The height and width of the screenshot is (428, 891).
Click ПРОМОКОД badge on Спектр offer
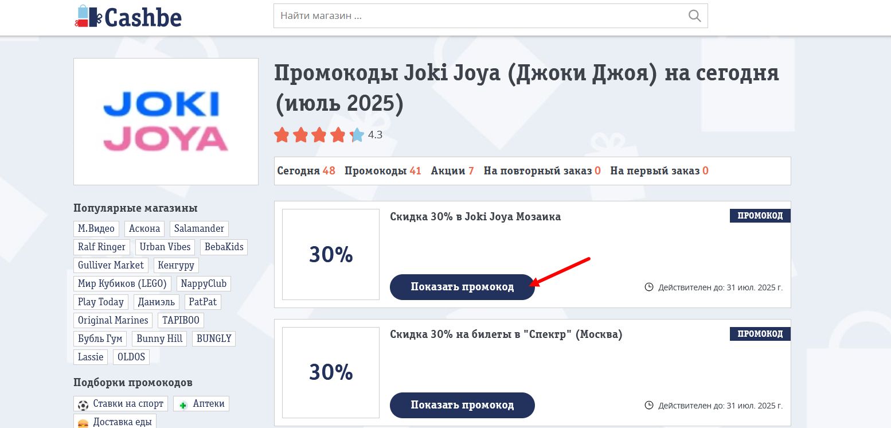point(760,334)
